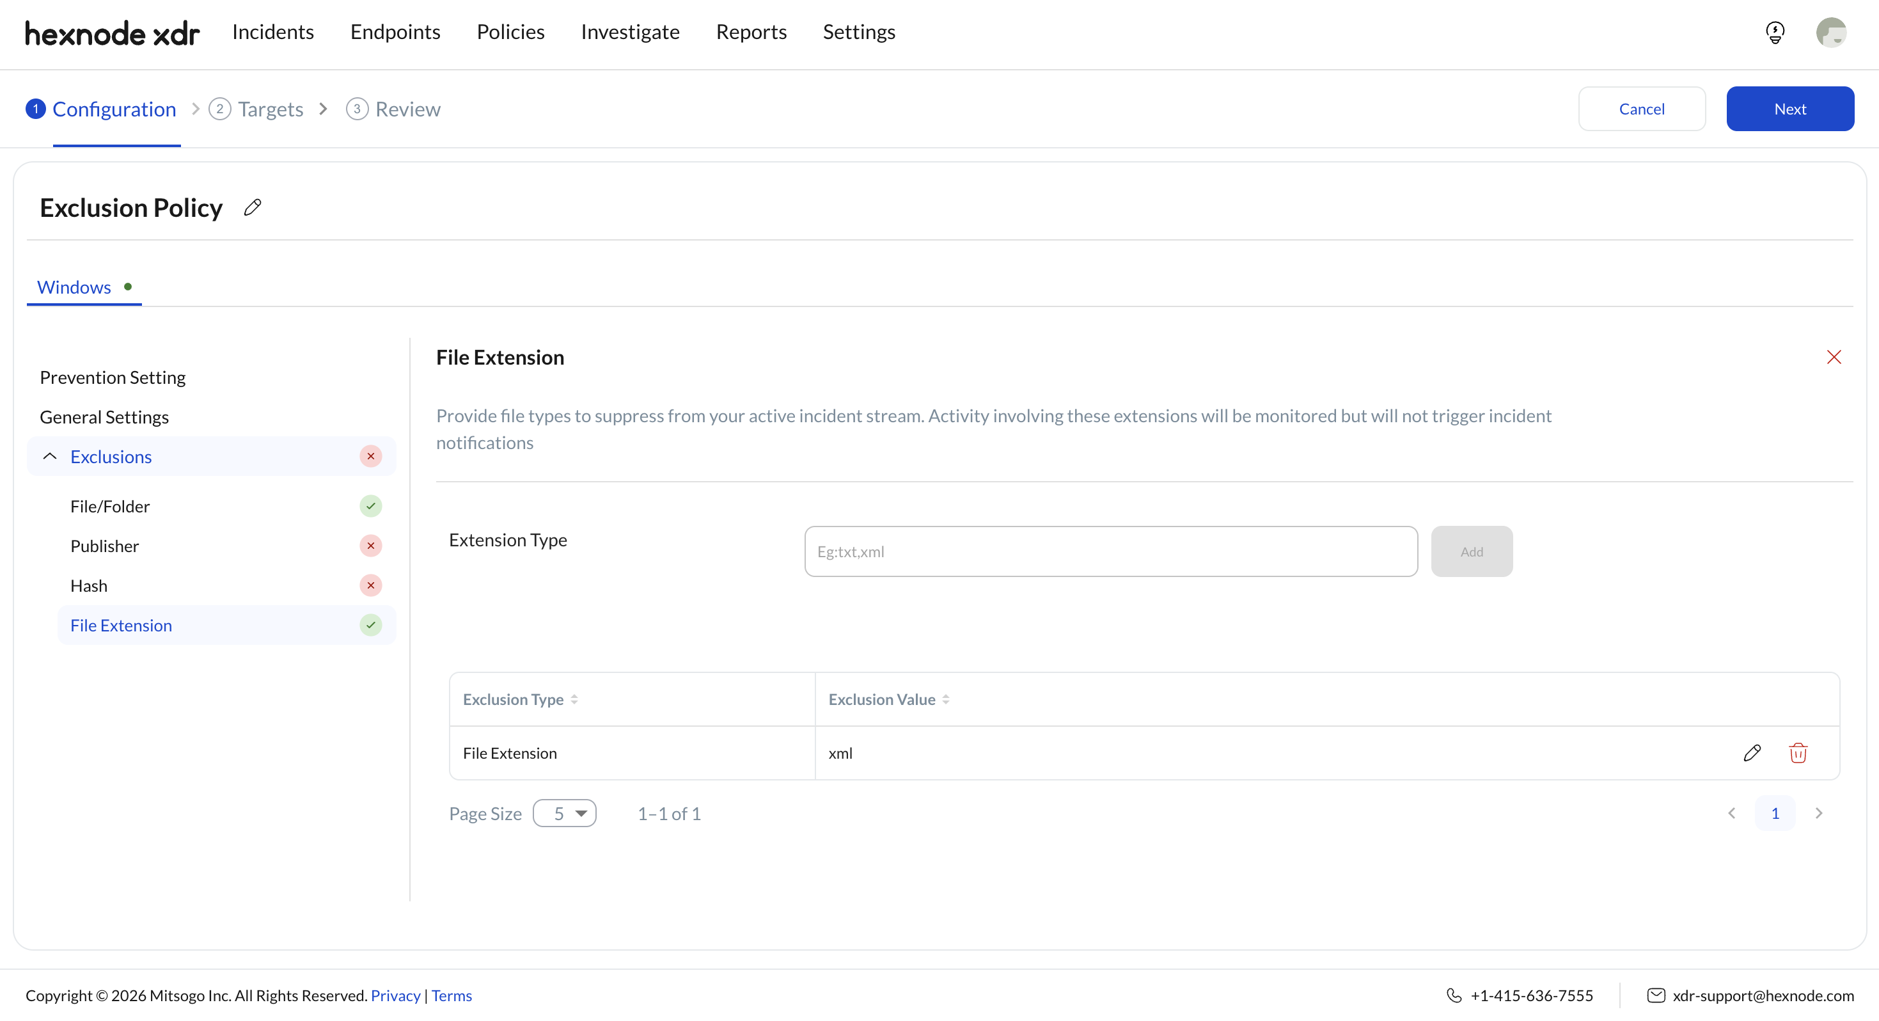Delete the xml exclusion row

(x=1798, y=753)
